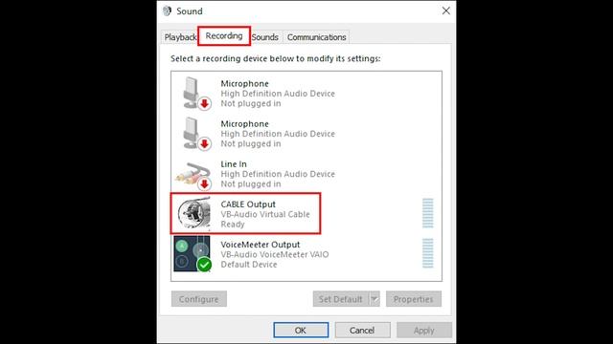Screen dimensions: 613x344
Task: Select the VoiceMeeter Output device icon
Action: coord(193,253)
